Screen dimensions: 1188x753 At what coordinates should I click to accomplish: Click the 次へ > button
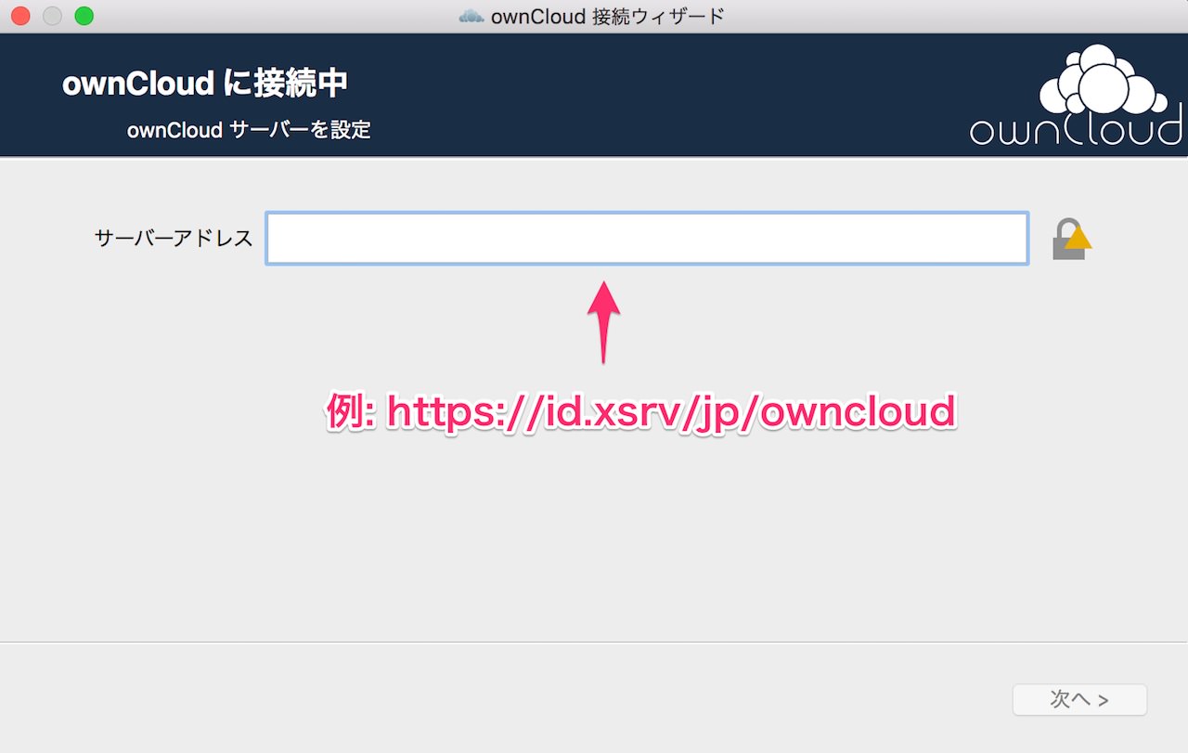[x=1079, y=700]
